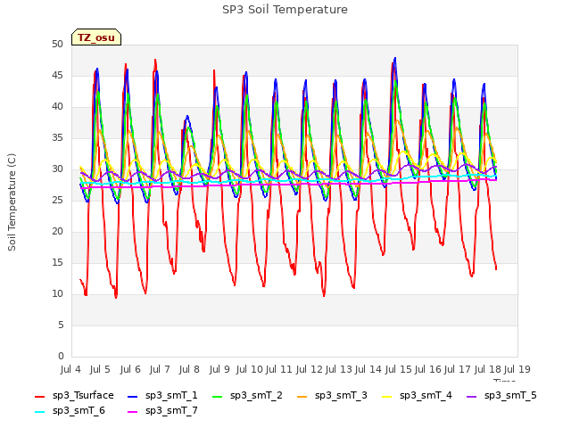Click the 25 y-axis tick label
Image resolution: width=571 pixels, height=428 pixels.
tap(57, 200)
